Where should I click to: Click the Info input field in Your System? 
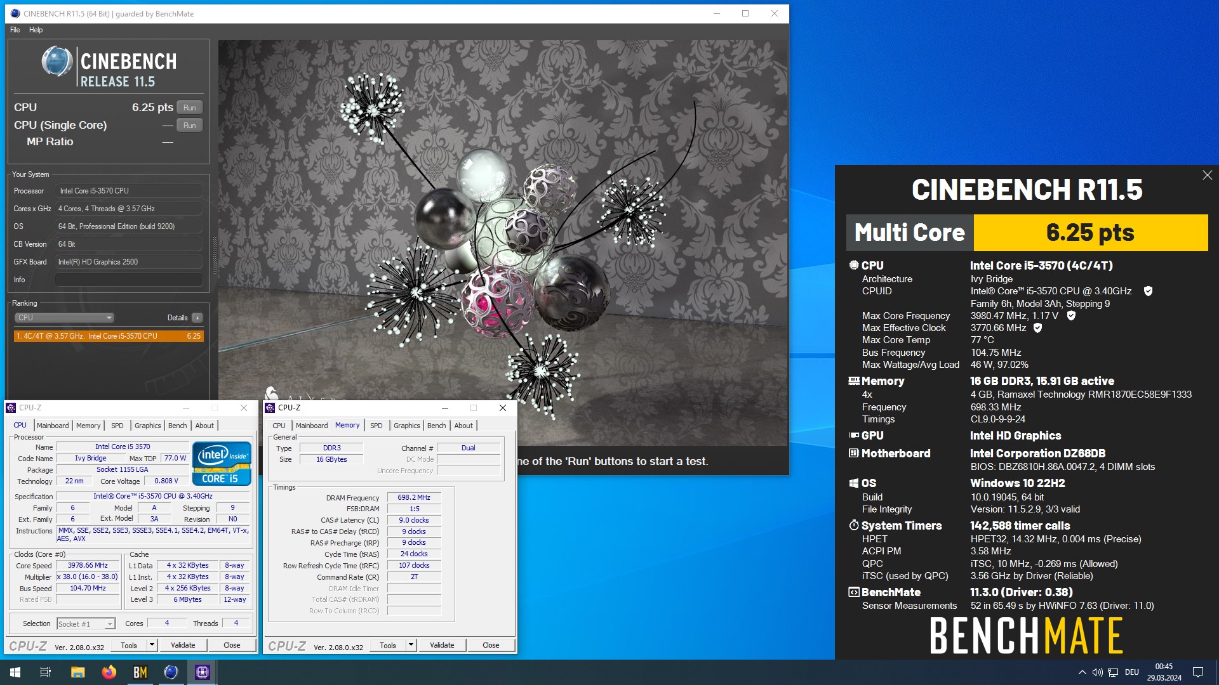(x=129, y=280)
